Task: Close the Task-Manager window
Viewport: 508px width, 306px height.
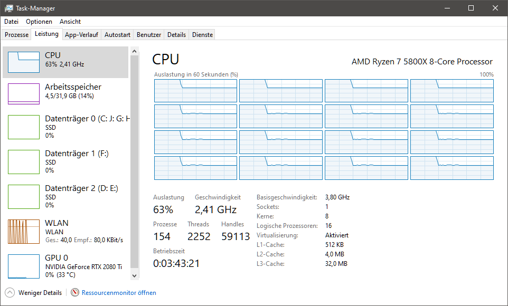Action: (x=495, y=8)
